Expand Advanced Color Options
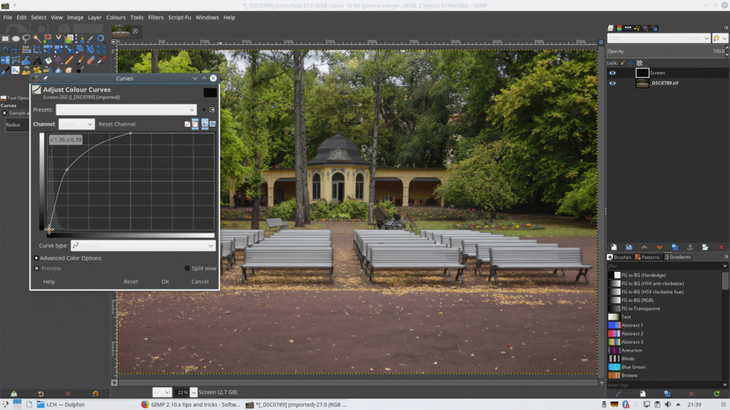 click(36, 258)
